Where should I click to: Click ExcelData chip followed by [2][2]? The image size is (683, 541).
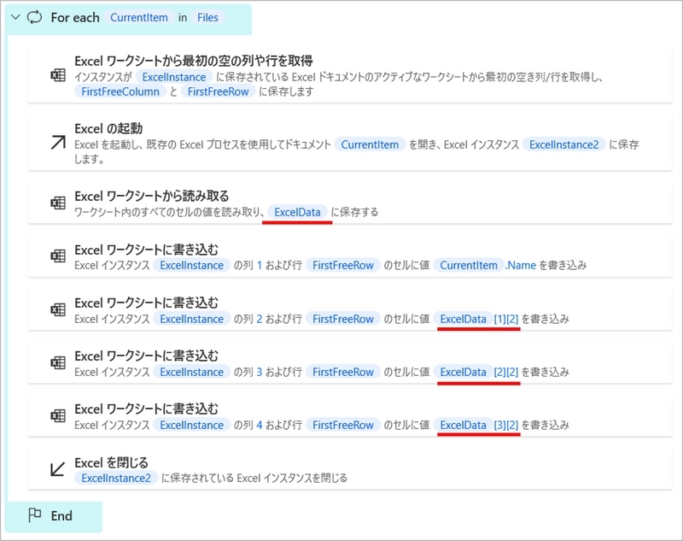[463, 372]
